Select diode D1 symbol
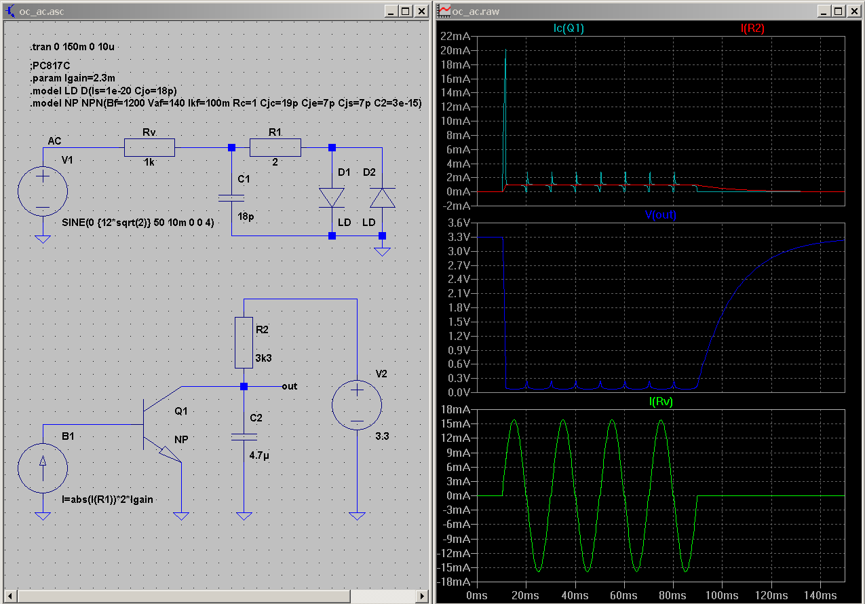Viewport: 865px width, 604px height. pyautogui.click(x=332, y=197)
